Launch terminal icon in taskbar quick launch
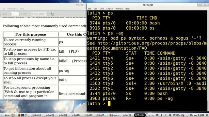 click(x=23, y=115)
